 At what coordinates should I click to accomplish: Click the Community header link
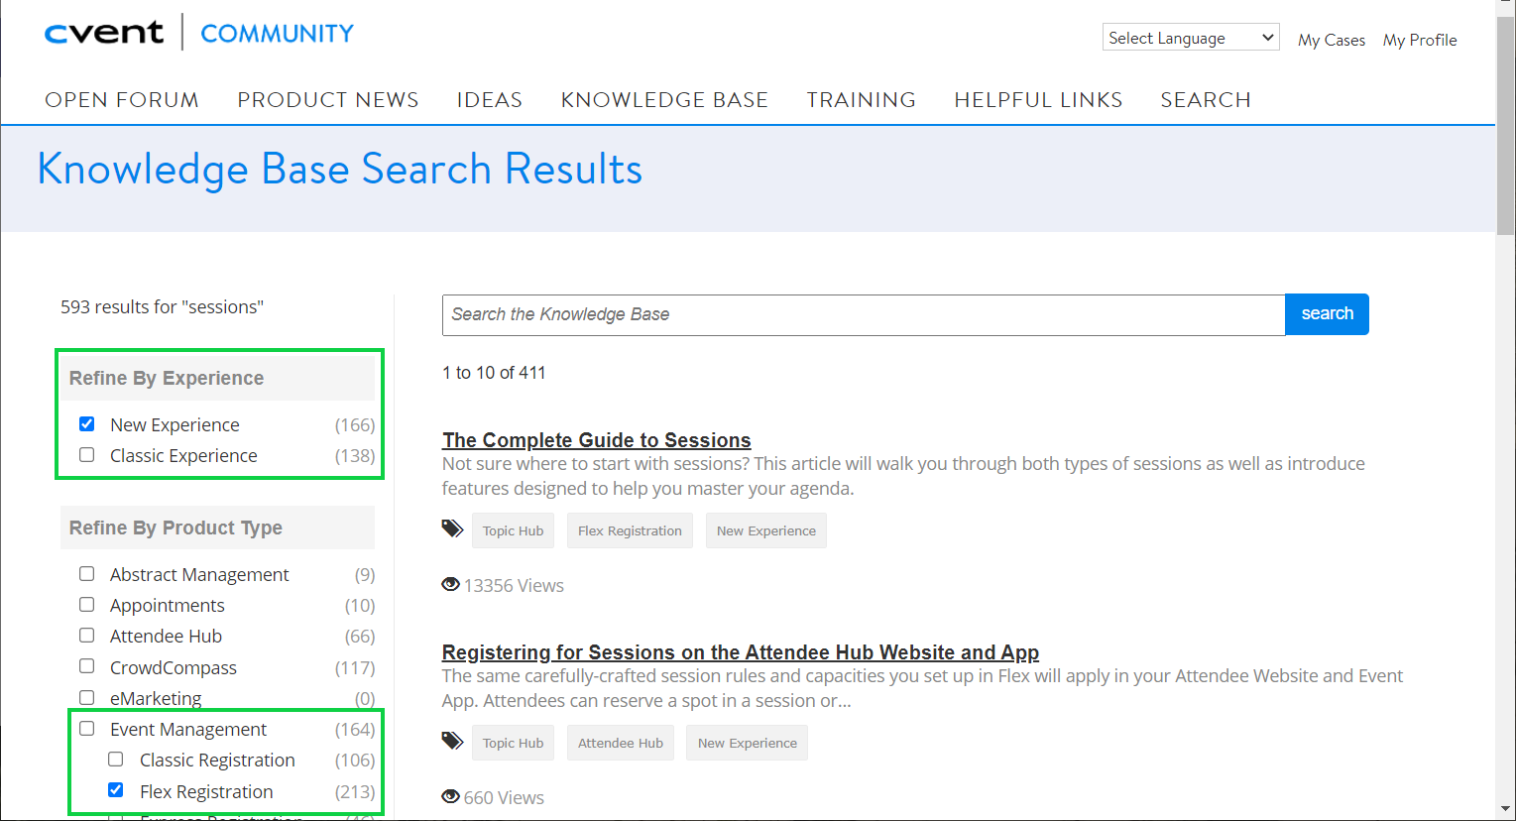[277, 34]
